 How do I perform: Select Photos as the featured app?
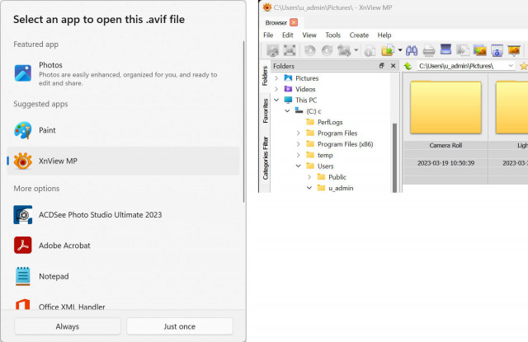[123, 73]
